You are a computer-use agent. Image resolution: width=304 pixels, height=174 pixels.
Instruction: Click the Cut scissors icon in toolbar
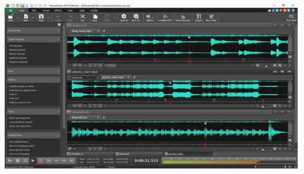83,17
